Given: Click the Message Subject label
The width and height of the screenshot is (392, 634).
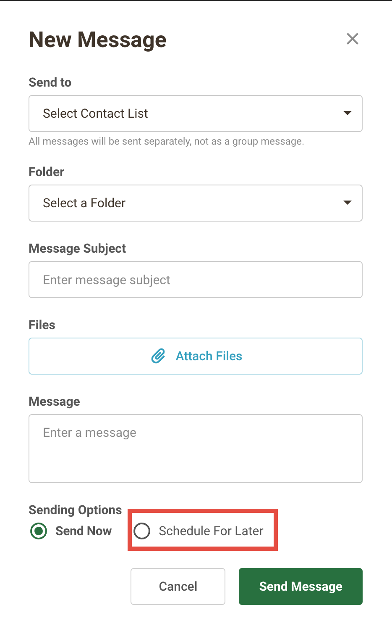Looking at the screenshot, I should pos(77,248).
